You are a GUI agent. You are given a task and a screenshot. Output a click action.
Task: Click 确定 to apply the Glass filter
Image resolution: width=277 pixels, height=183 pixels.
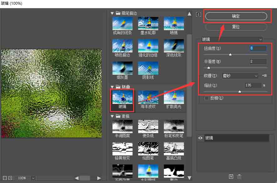(x=237, y=16)
